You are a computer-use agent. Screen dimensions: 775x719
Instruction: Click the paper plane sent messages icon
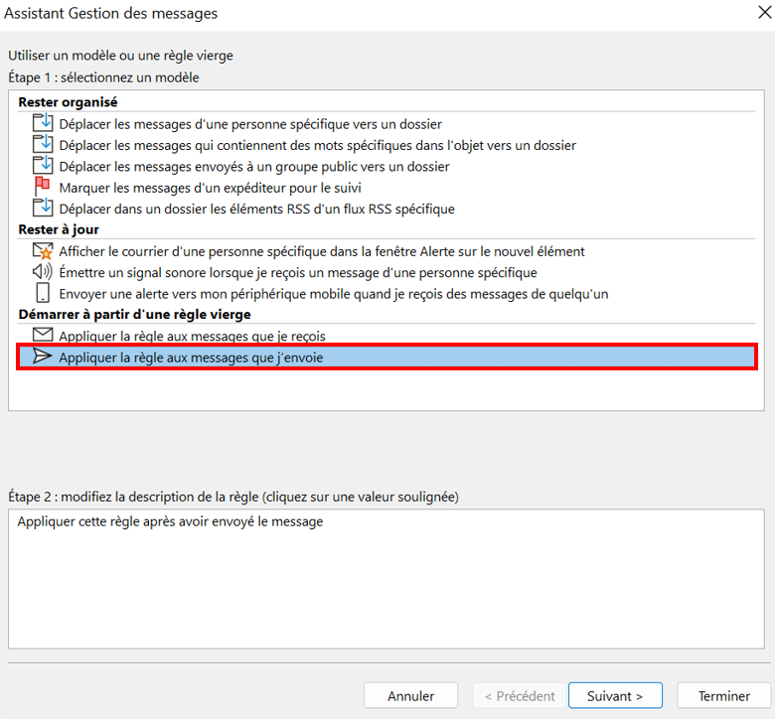[42, 357]
